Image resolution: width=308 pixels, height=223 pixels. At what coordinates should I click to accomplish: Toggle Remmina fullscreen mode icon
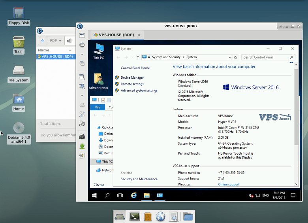tap(82, 45)
